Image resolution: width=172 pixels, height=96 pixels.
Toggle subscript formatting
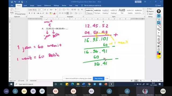coord(41,13)
